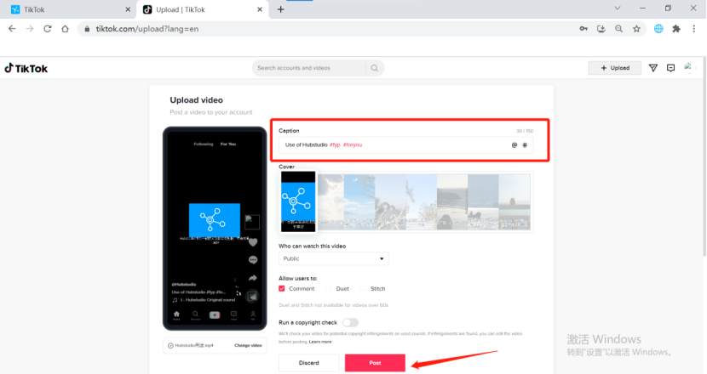The width and height of the screenshot is (707, 374).
Task: Select the Upload | TikTok browser tab
Action: point(203,9)
